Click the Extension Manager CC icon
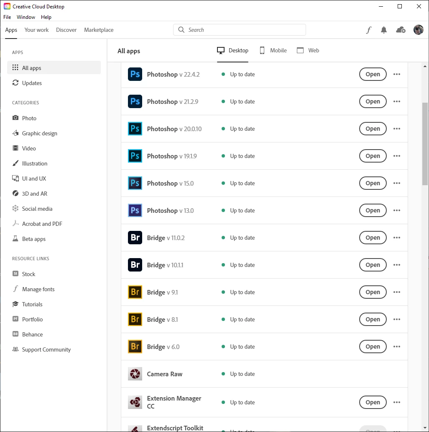Image resolution: width=429 pixels, height=432 pixels. click(135, 402)
